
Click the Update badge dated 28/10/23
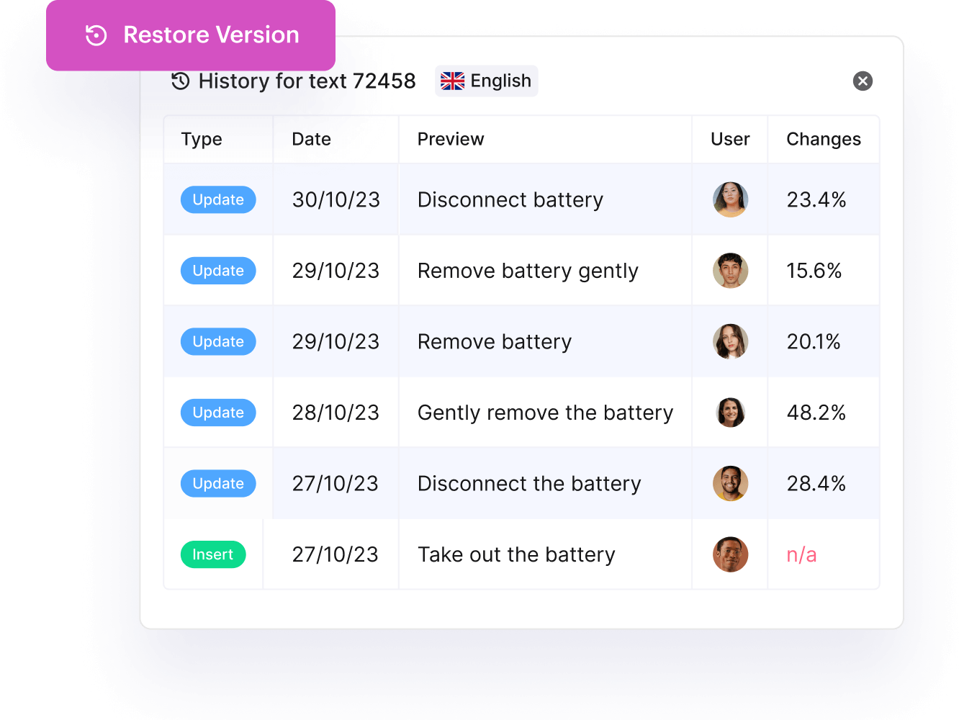pyautogui.click(x=218, y=413)
